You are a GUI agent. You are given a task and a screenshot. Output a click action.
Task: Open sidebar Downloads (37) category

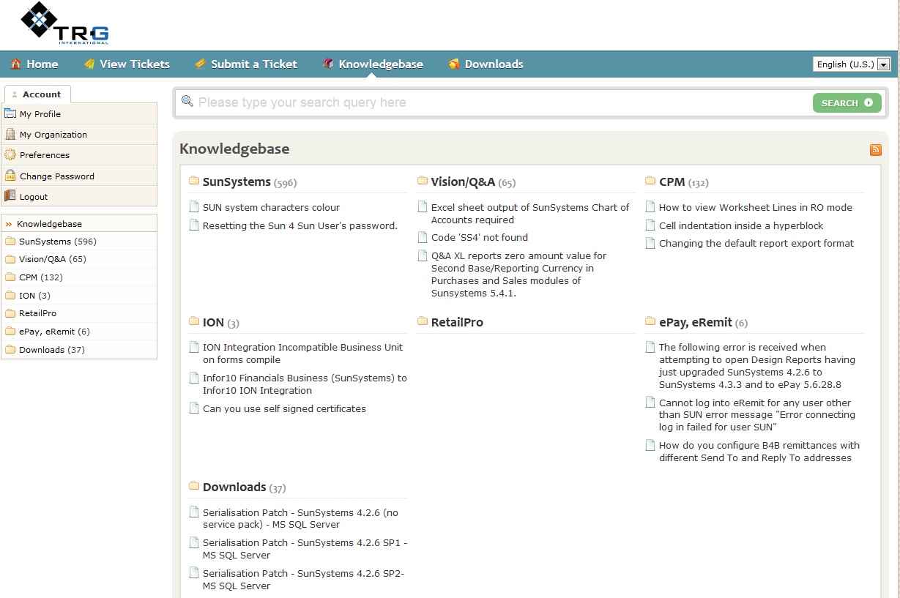(x=52, y=350)
